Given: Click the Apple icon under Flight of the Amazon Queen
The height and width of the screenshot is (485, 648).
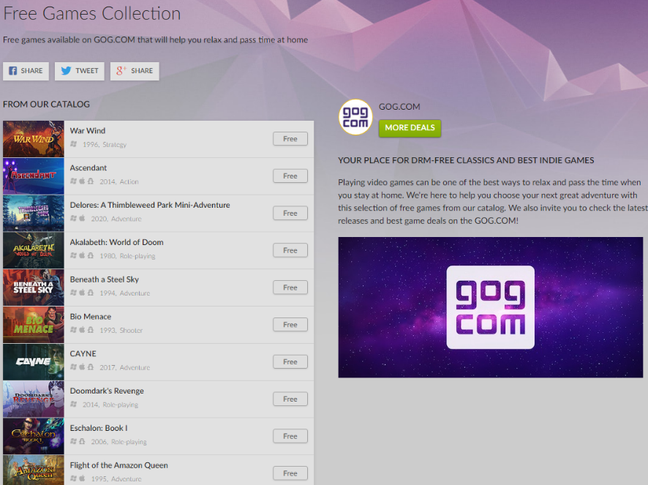Looking at the screenshot, I should (x=82, y=479).
